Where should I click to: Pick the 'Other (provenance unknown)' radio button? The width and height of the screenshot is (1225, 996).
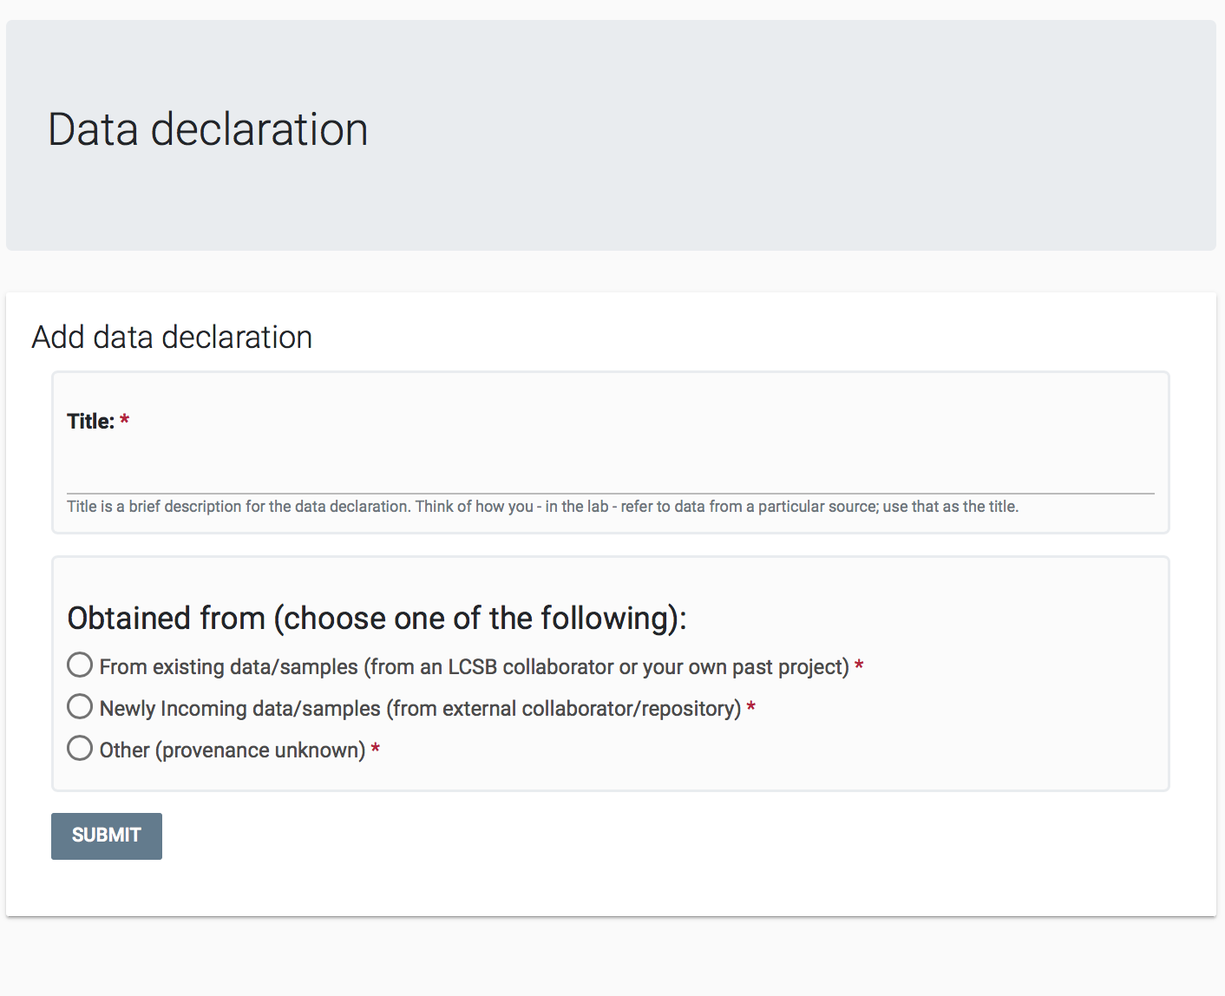click(x=80, y=749)
